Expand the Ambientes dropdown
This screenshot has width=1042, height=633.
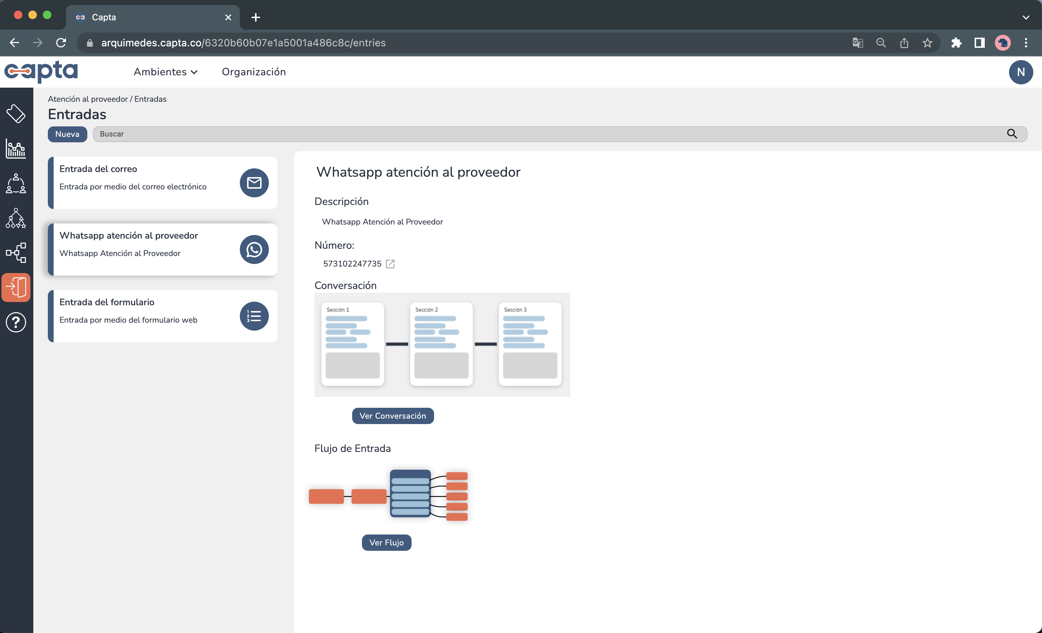[x=165, y=72]
